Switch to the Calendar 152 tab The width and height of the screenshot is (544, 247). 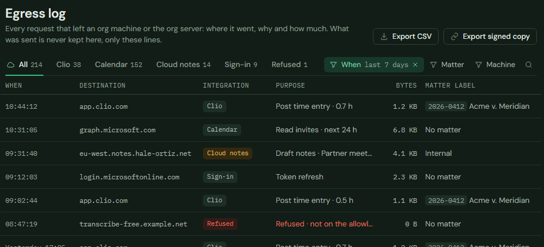[118, 65]
